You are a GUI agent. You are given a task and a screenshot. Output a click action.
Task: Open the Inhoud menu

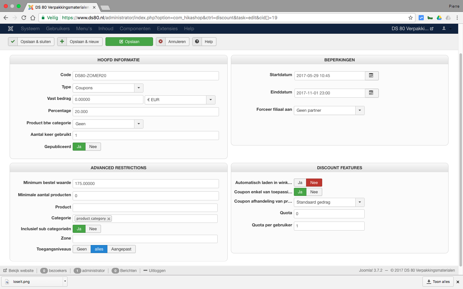click(106, 29)
